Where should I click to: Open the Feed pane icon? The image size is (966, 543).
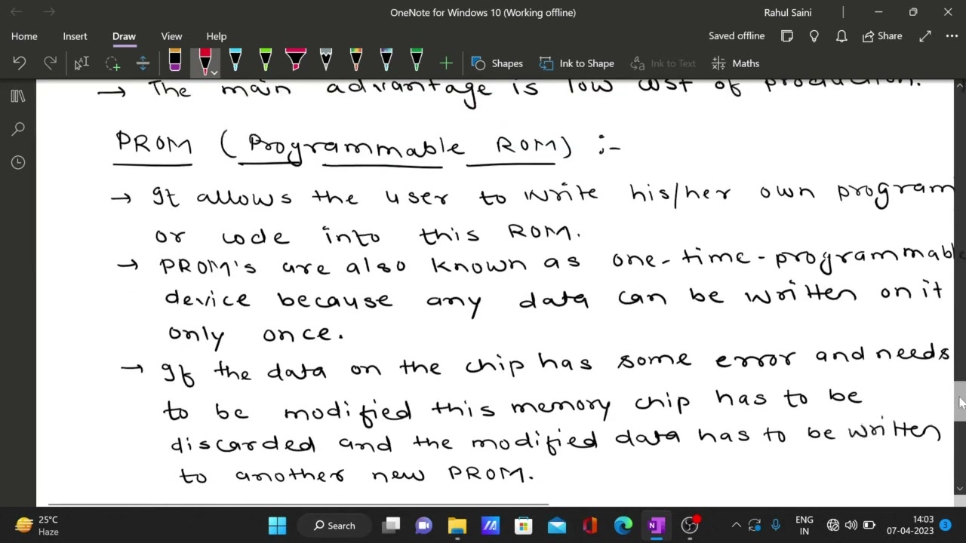(787, 35)
